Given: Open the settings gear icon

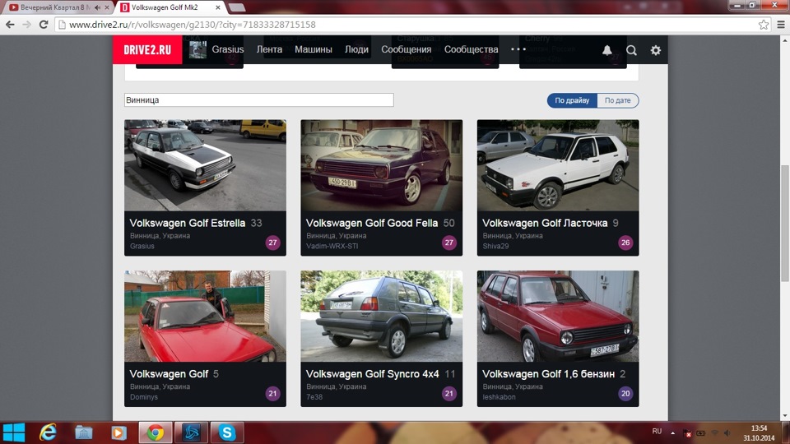Looking at the screenshot, I should click(656, 50).
